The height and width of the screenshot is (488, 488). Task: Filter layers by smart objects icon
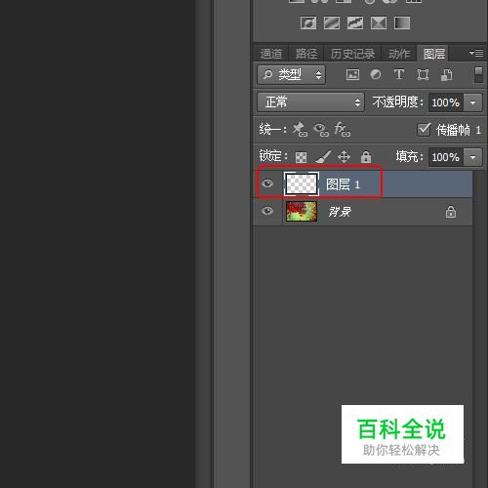[x=446, y=75]
